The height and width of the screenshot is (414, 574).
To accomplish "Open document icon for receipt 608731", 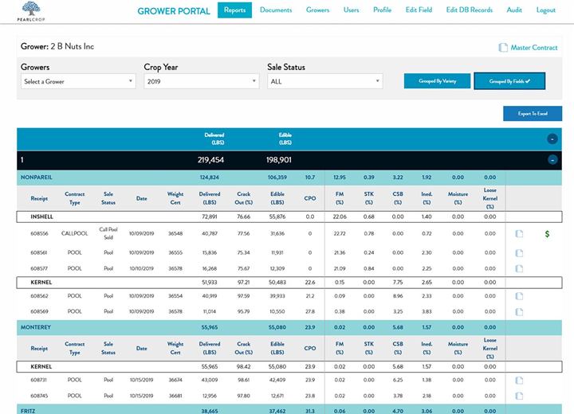I will click(x=519, y=381).
